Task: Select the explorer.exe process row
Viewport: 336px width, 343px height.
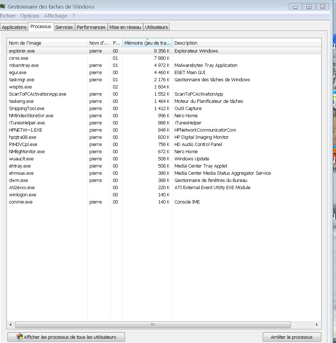Action: tap(164, 51)
